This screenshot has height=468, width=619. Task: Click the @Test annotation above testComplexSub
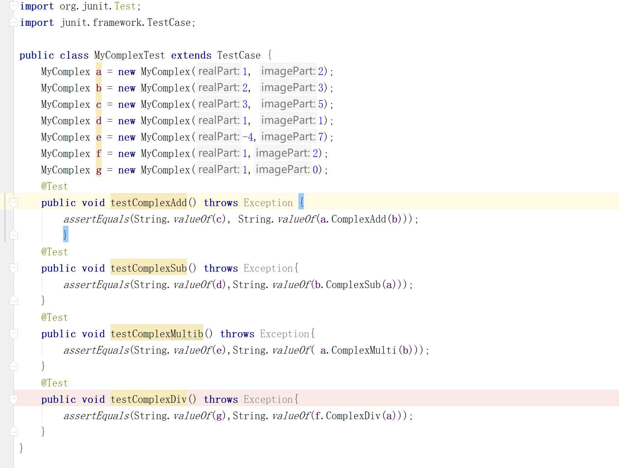(x=55, y=252)
